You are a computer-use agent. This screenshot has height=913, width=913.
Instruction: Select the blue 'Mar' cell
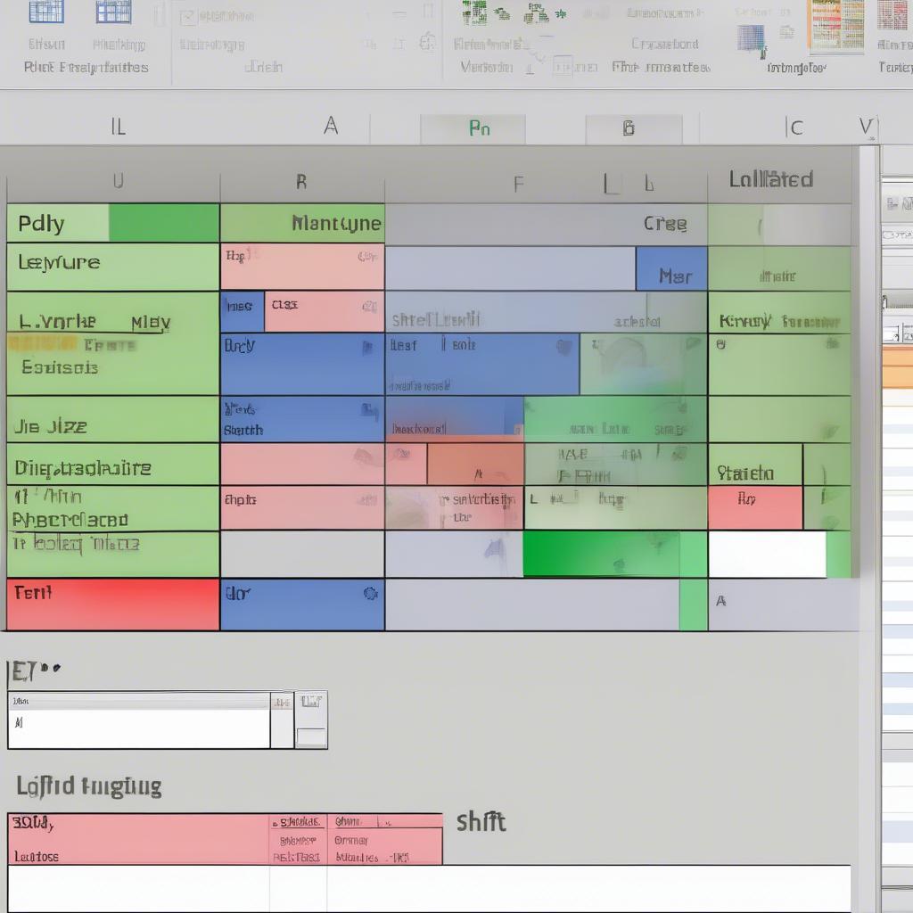[672, 268]
